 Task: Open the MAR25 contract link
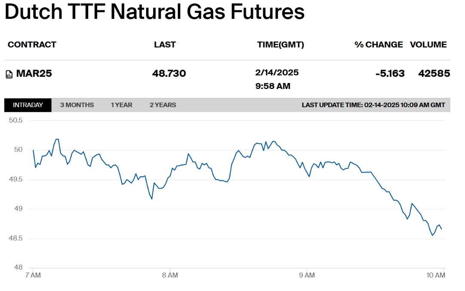pos(34,73)
